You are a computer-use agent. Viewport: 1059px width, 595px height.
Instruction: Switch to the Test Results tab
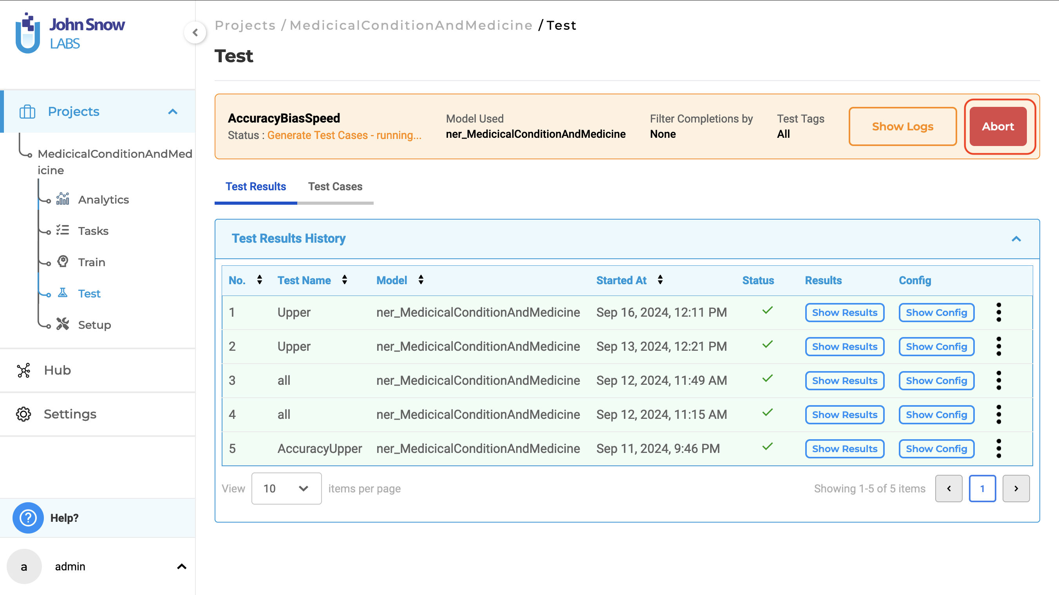point(256,187)
